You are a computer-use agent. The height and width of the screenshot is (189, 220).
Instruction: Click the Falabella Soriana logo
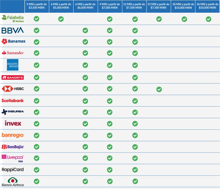coord(13,19)
